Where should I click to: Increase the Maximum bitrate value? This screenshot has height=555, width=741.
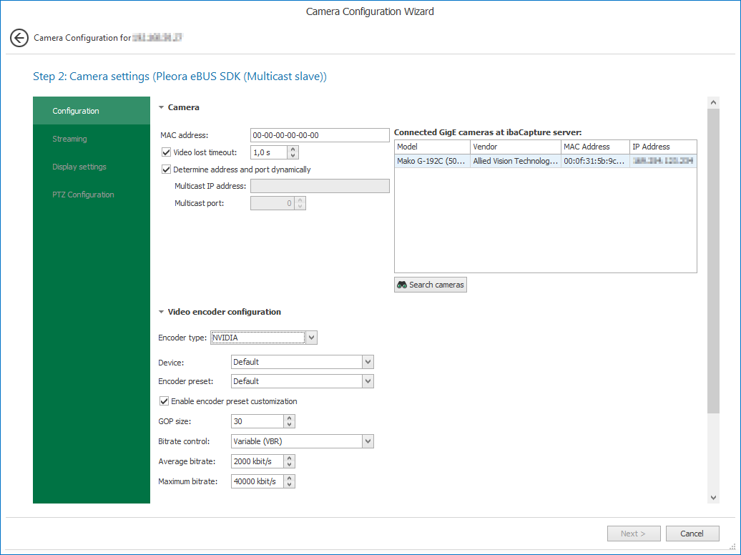(x=289, y=478)
